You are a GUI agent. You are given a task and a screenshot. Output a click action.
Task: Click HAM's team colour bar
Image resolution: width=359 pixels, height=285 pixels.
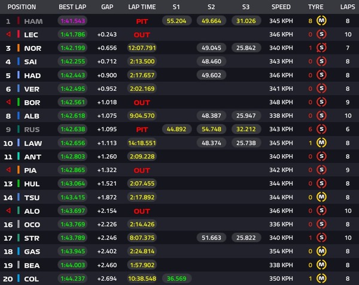coord(19,21)
